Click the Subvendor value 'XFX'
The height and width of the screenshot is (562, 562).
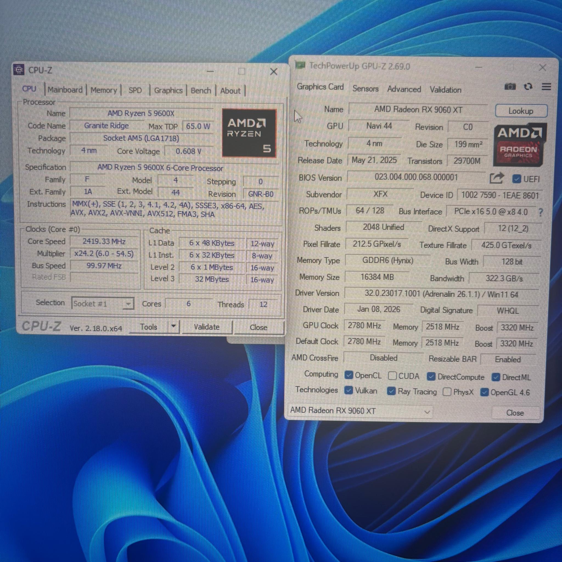coord(380,194)
